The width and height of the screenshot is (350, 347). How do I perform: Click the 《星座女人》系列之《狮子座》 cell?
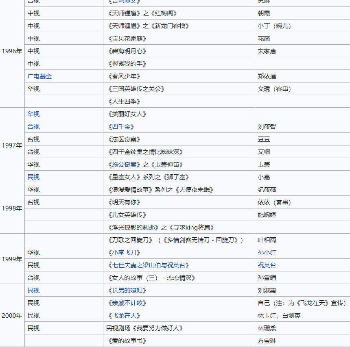click(x=179, y=177)
